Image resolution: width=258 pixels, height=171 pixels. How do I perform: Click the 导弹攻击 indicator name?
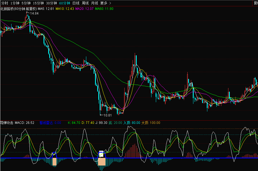pyautogui.click(x=7, y=123)
